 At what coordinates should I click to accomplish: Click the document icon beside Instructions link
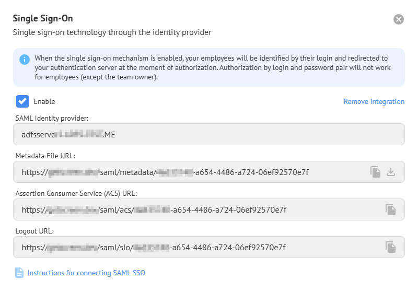[x=19, y=273]
